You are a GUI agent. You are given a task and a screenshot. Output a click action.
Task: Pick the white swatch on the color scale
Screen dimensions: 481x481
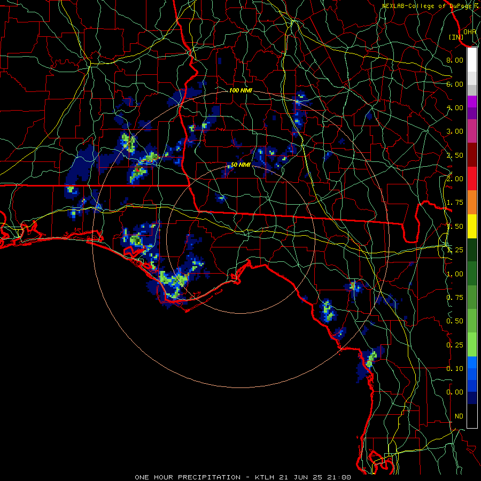coord(472,60)
